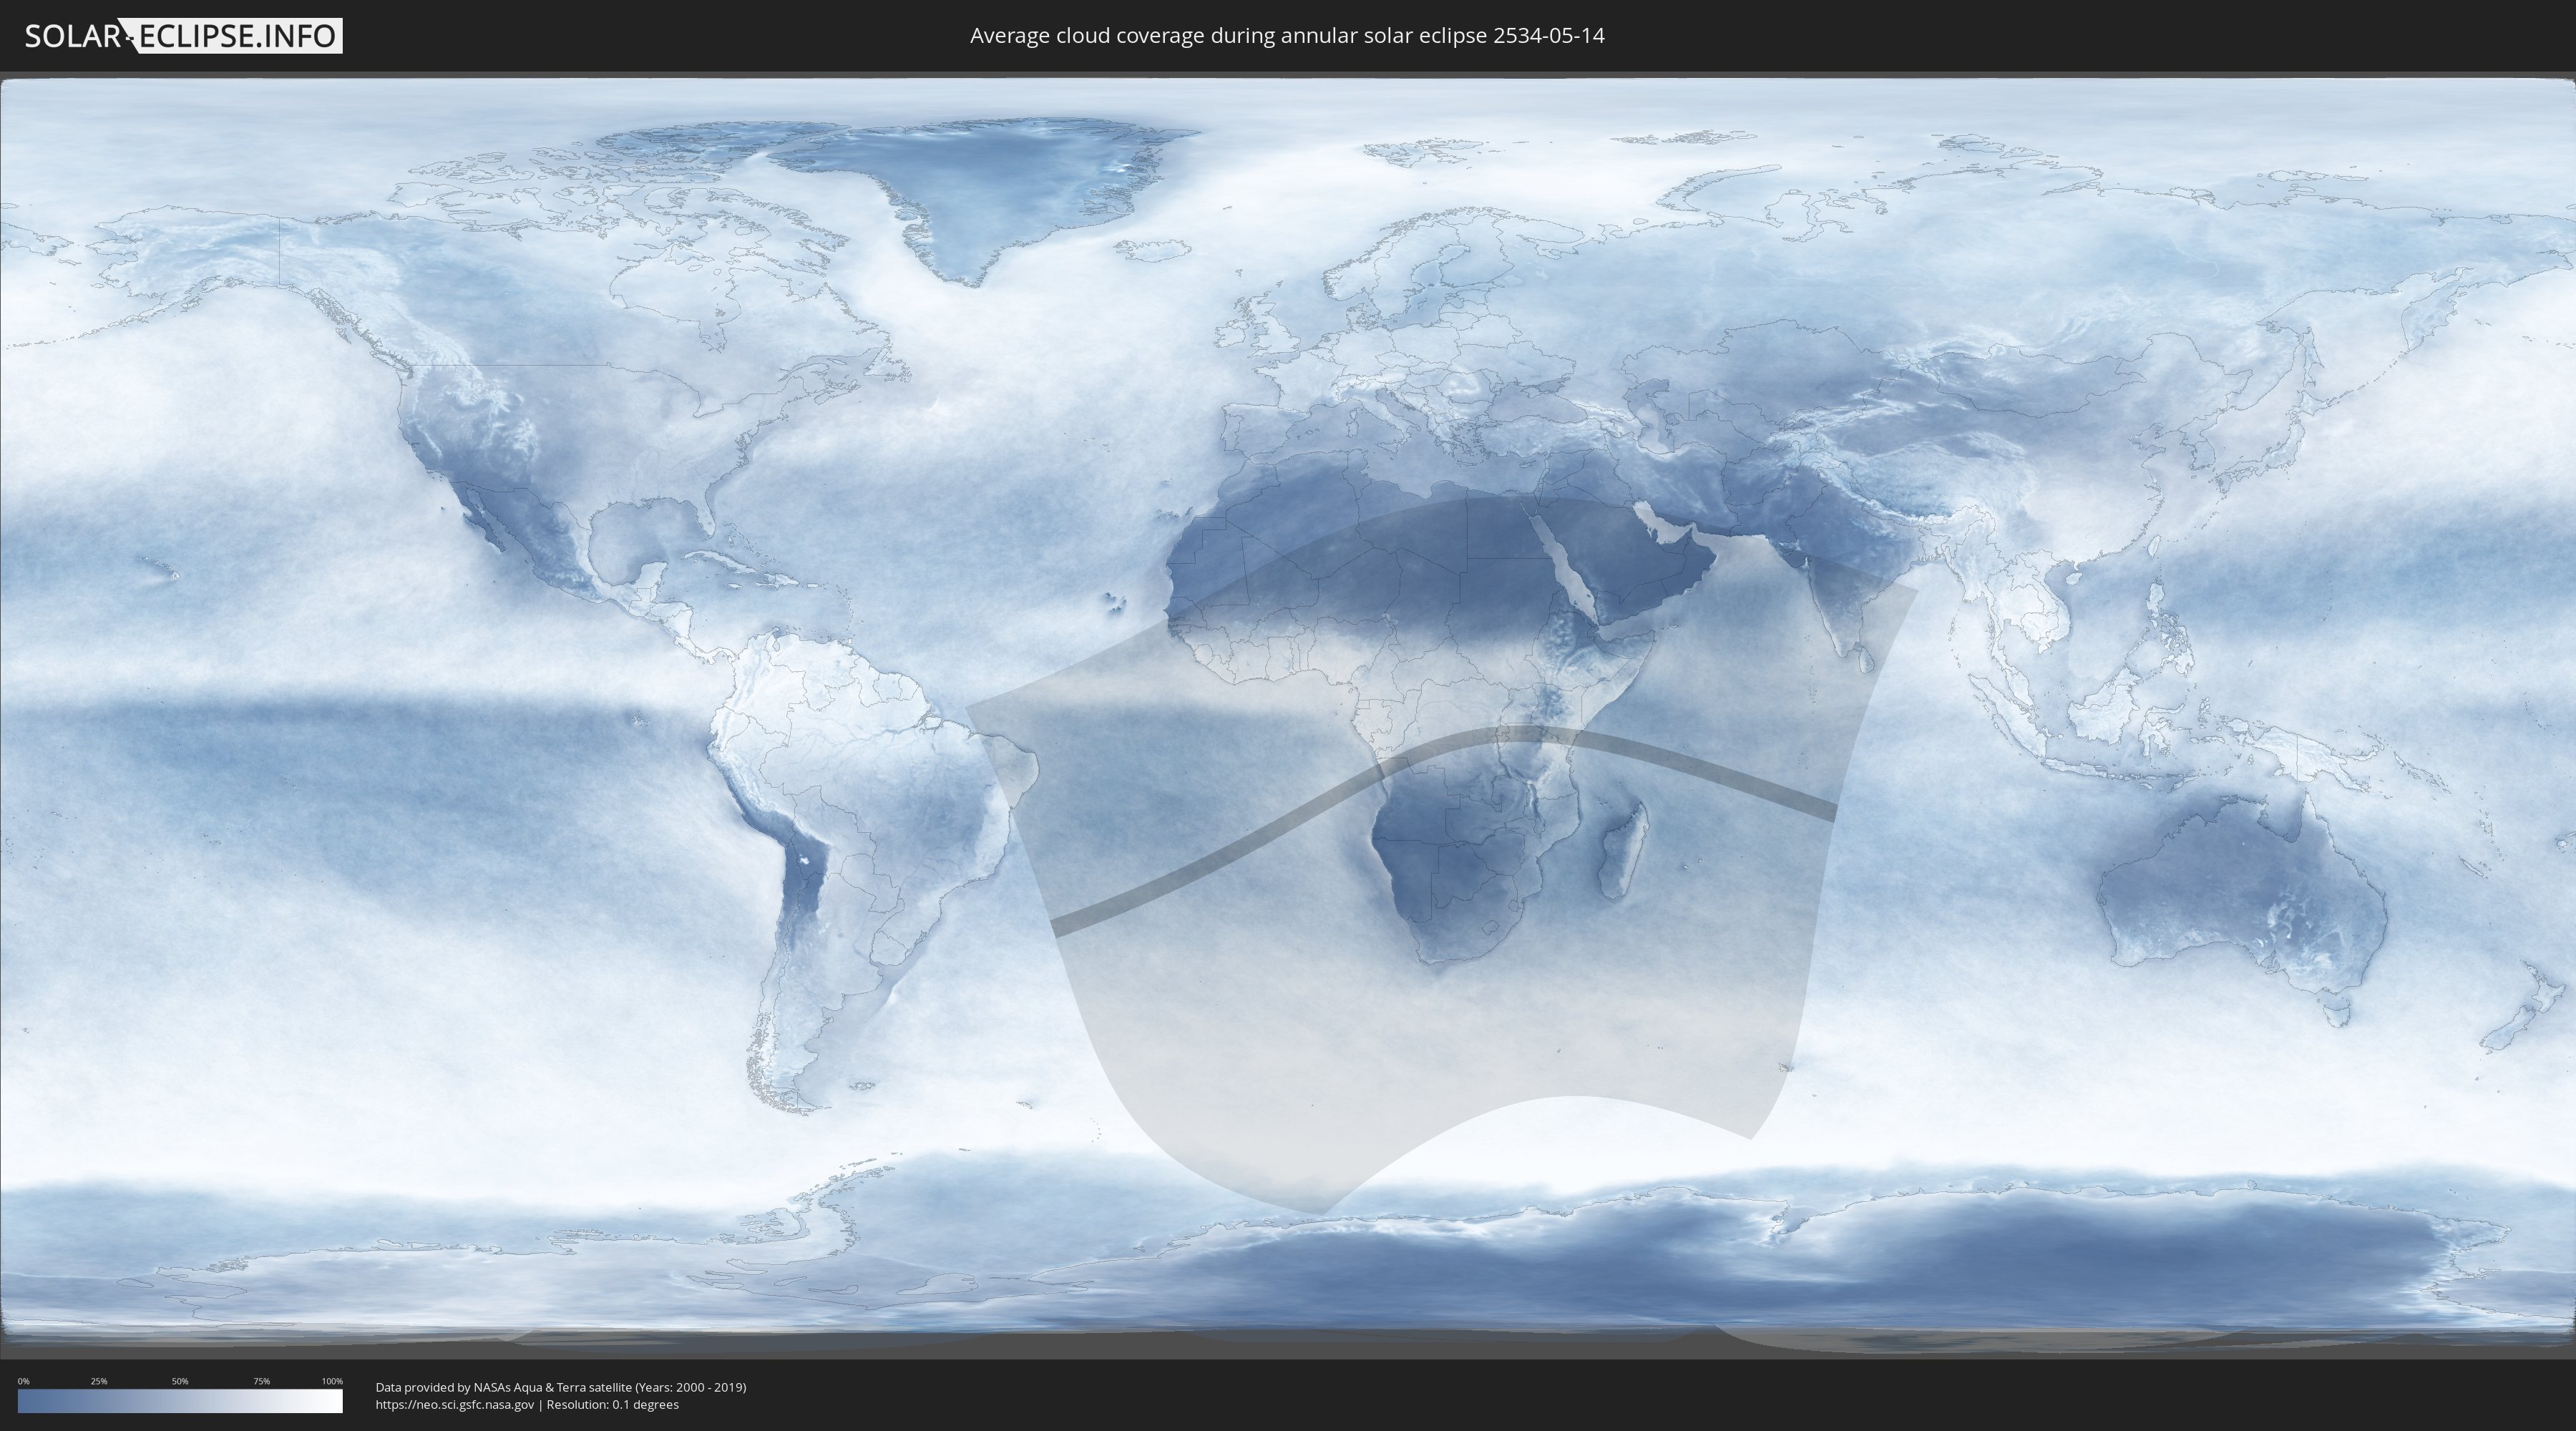Select the map title text about annular solar eclipse
2576x1431 pixels.
[x=1287, y=36]
